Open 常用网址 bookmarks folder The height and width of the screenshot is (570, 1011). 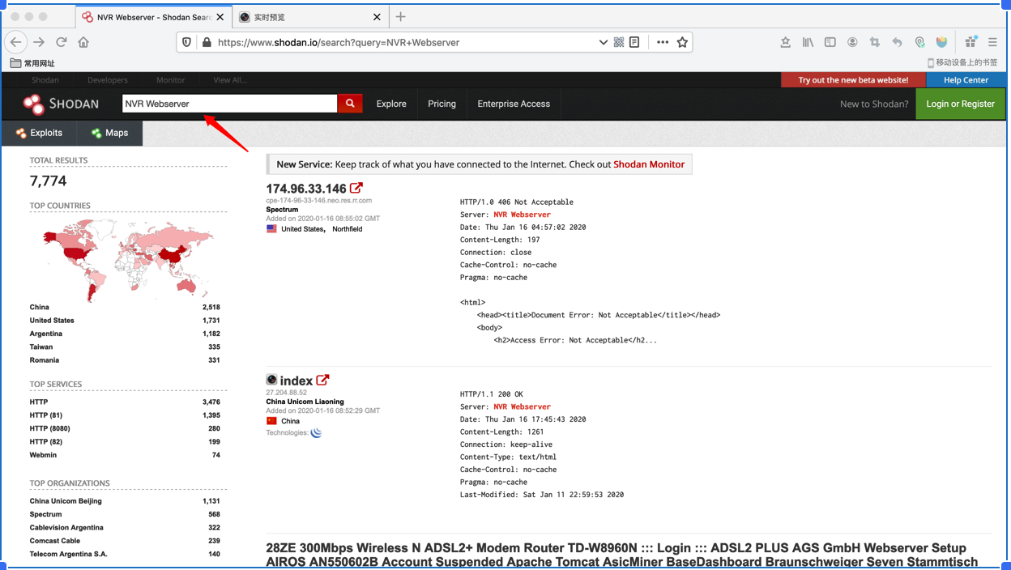32,63
